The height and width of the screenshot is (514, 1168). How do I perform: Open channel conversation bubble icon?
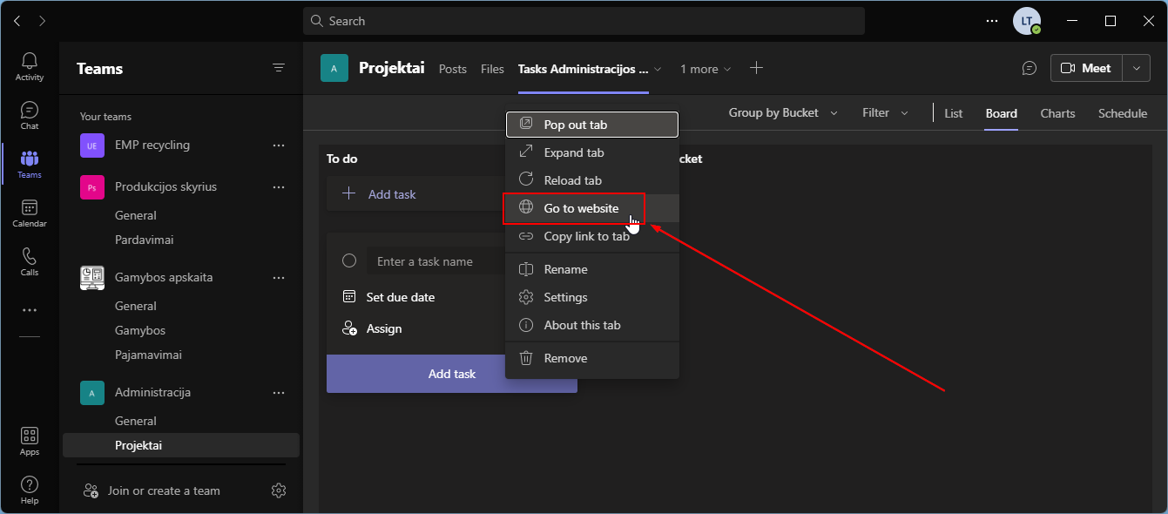pyautogui.click(x=1030, y=68)
